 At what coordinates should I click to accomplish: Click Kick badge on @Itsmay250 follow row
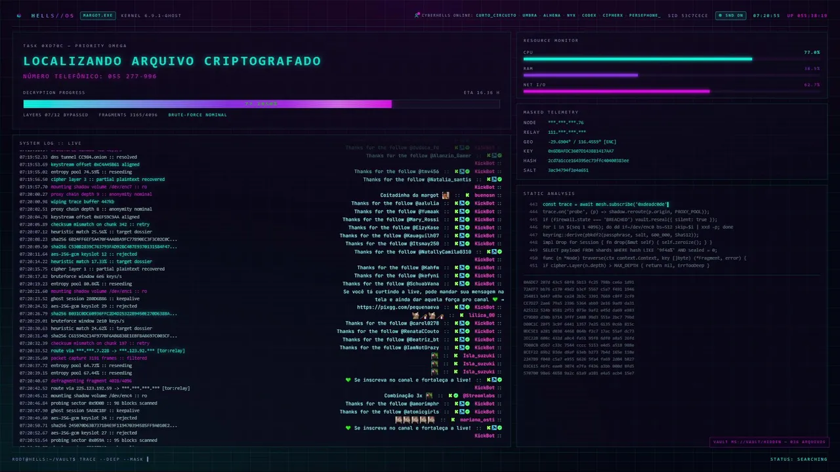coord(457,244)
